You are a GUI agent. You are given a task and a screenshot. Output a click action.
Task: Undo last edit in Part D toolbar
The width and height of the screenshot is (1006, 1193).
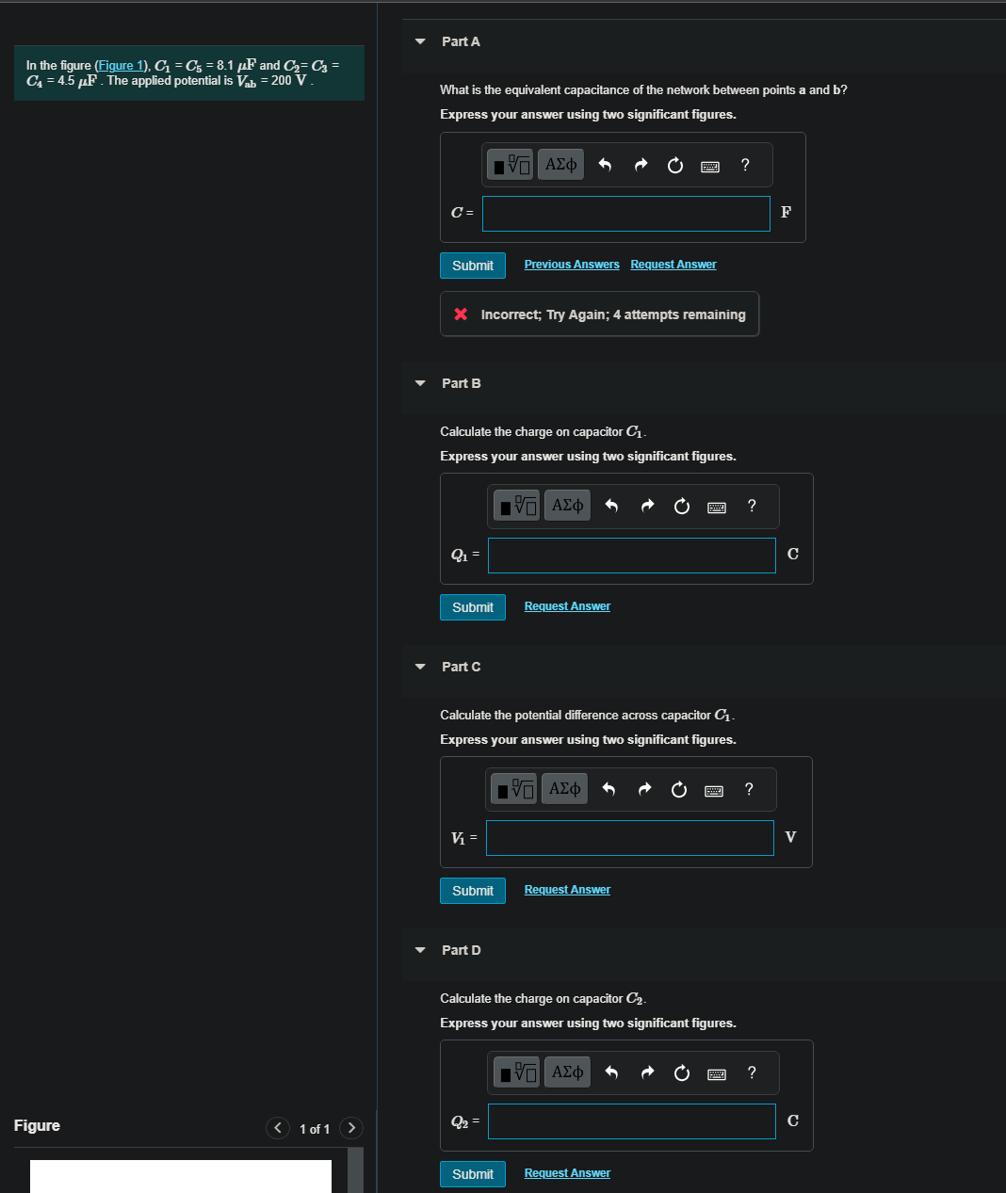[x=611, y=1073]
